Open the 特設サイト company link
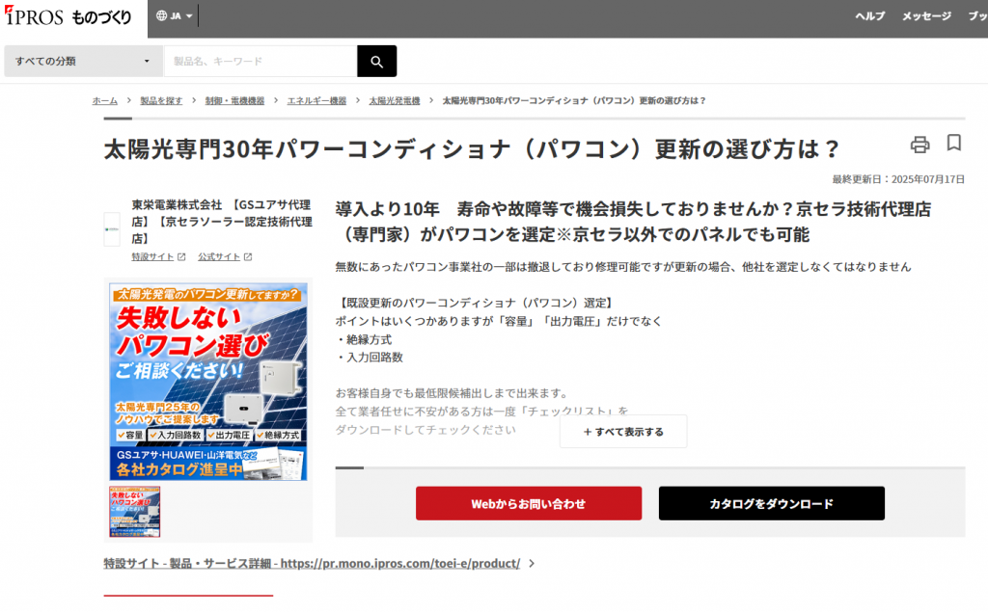The image size is (988, 612). (x=158, y=257)
